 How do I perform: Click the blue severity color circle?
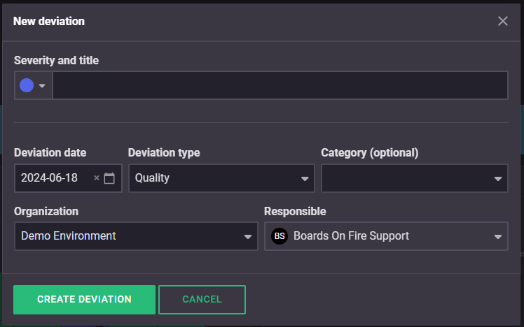pos(27,85)
